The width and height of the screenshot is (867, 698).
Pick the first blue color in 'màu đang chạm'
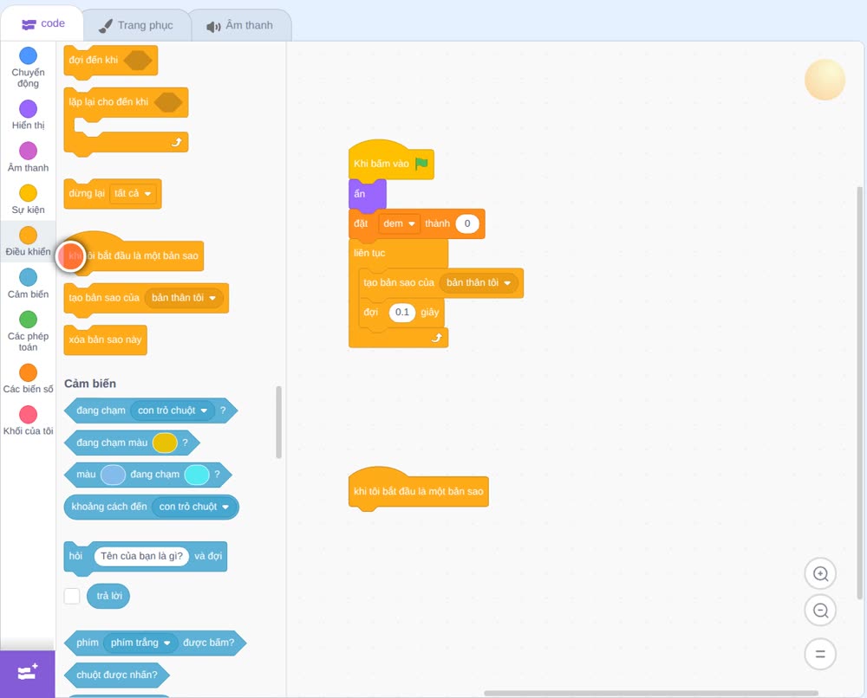pos(113,475)
